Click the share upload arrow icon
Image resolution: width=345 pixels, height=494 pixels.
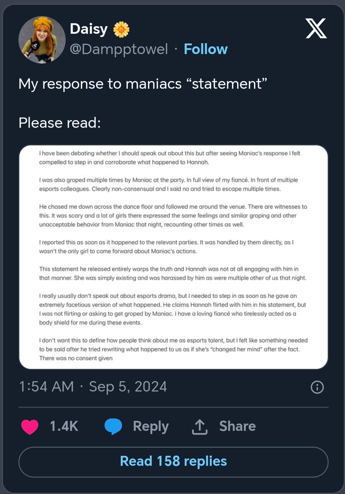coord(200,426)
